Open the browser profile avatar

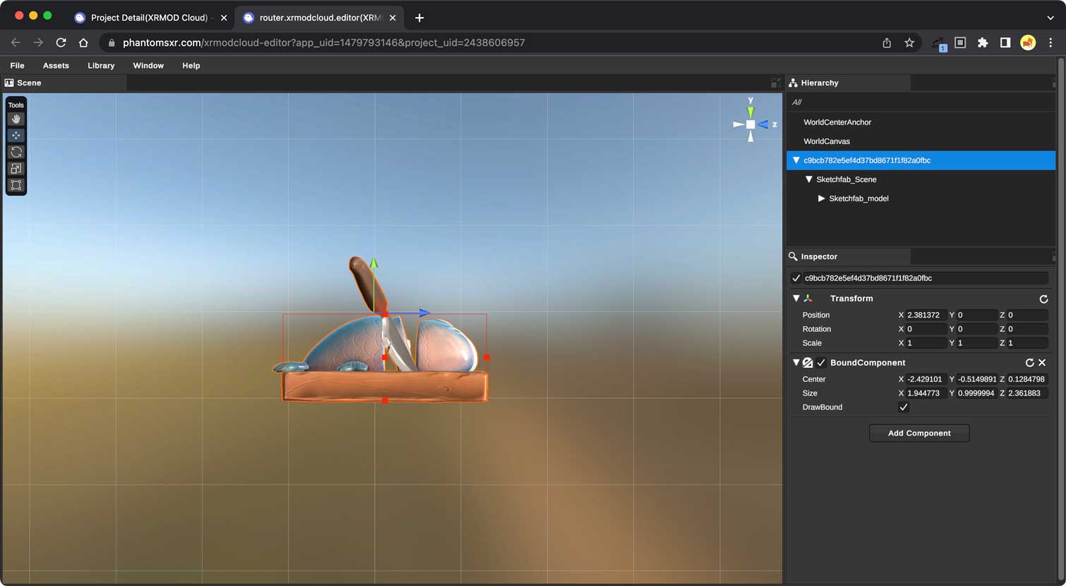pyautogui.click(x=1028, y=42)
